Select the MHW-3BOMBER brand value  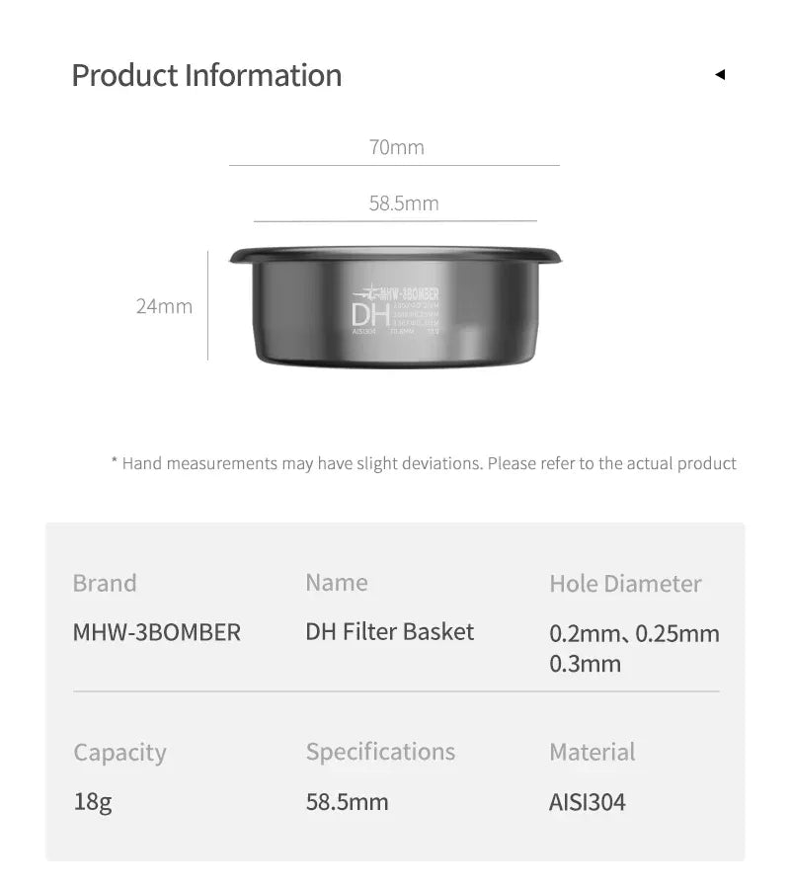coord(156,632)
